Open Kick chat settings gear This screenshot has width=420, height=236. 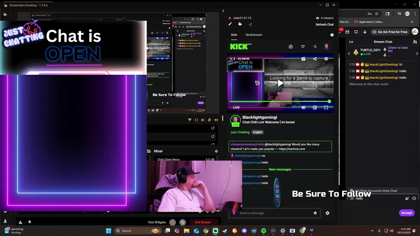click(x=327, y=213)
